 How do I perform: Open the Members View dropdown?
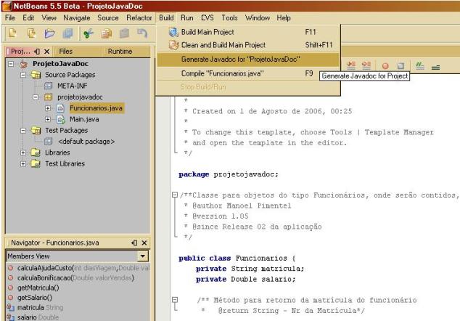coord(142,256)
